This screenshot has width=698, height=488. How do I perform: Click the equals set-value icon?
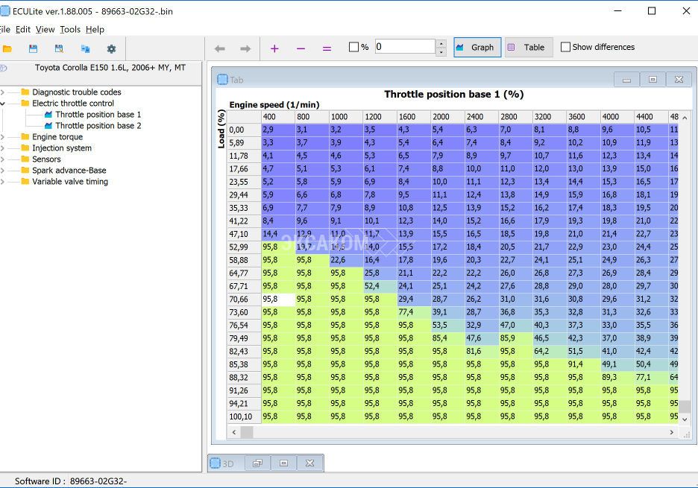coord(327,48)
